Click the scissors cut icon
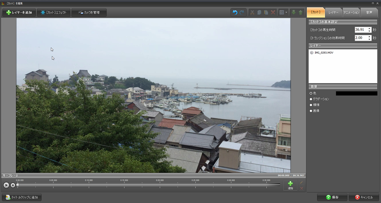381x203 pixels. click(x=252, y=13)
